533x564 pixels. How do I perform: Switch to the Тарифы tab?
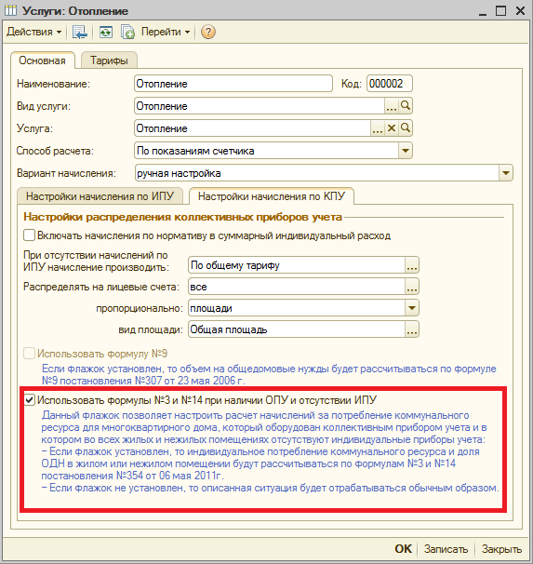tap(109, 60)
